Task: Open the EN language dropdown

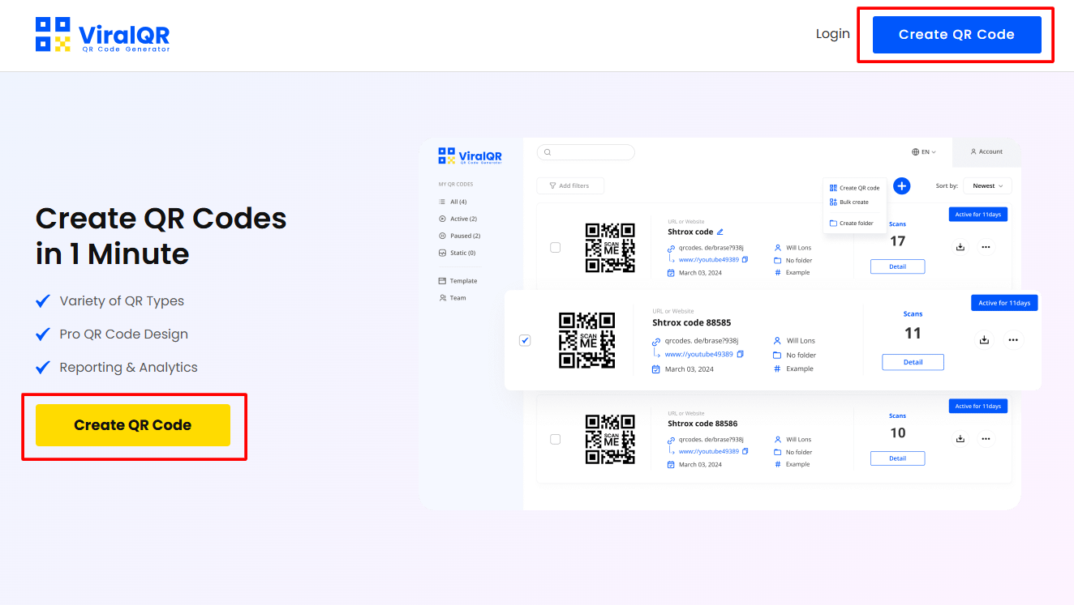Action: coord(923,151)
